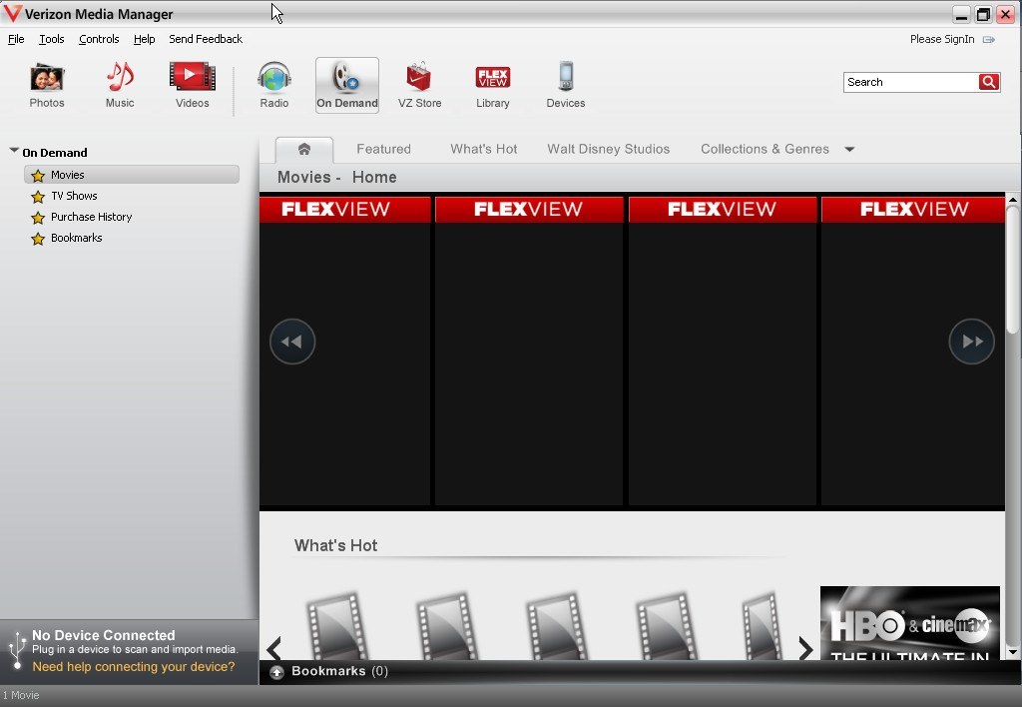Open the Walt Disney Studios tab
The image size is (1022, 707).
point(608,149)
